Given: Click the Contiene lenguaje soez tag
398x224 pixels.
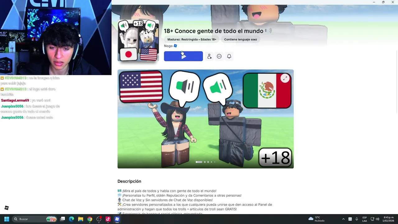Looking at the screenshot, I should [241, 40].
